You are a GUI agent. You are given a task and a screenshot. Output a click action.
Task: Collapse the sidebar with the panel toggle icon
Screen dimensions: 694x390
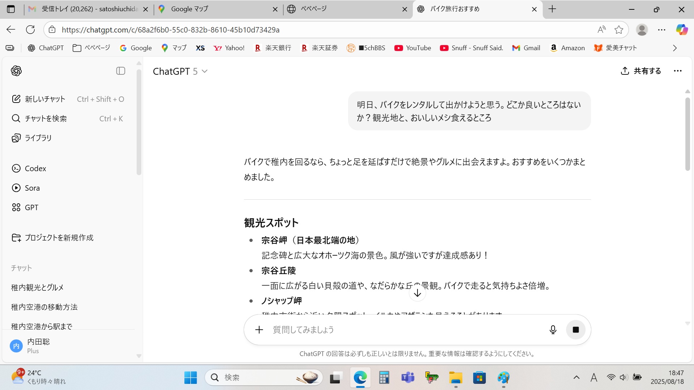pos(121,71)
